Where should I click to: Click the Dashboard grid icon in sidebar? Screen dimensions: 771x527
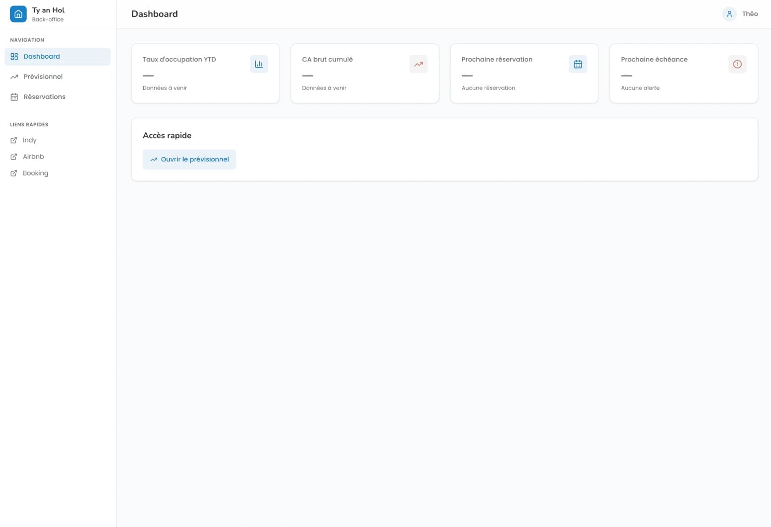[x=14, y=56]
